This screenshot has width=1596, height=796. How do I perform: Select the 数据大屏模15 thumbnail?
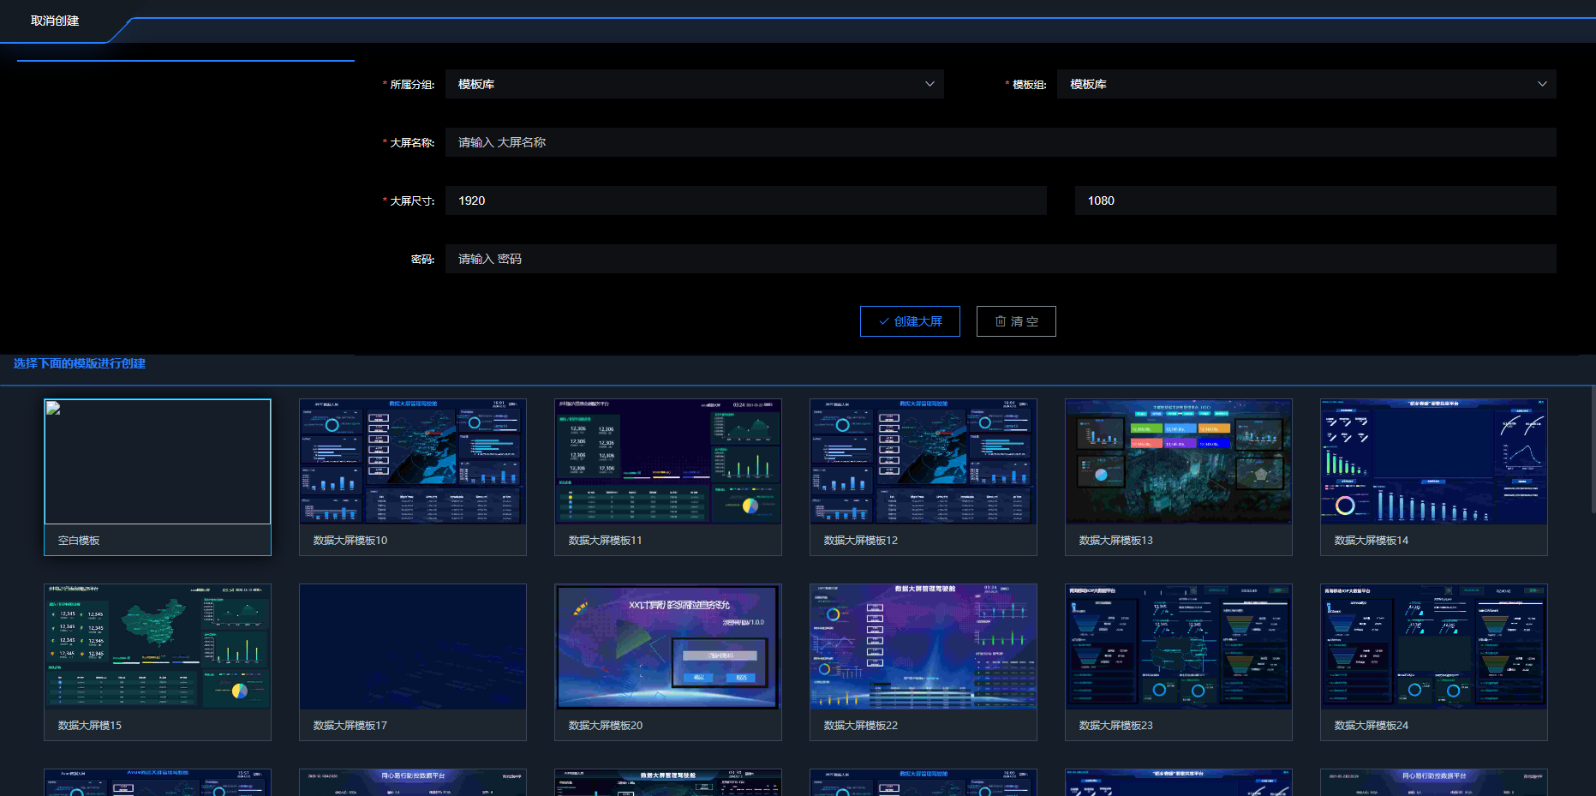coord(158,647)
